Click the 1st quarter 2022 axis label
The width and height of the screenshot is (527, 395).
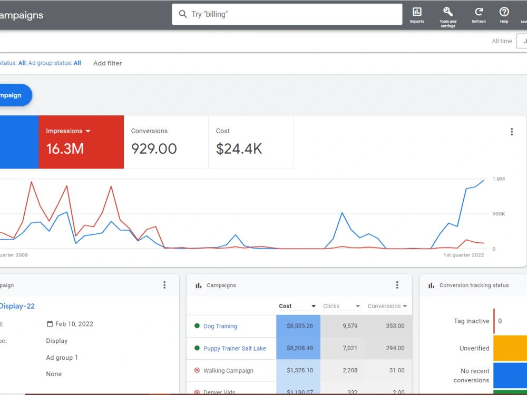463,255
